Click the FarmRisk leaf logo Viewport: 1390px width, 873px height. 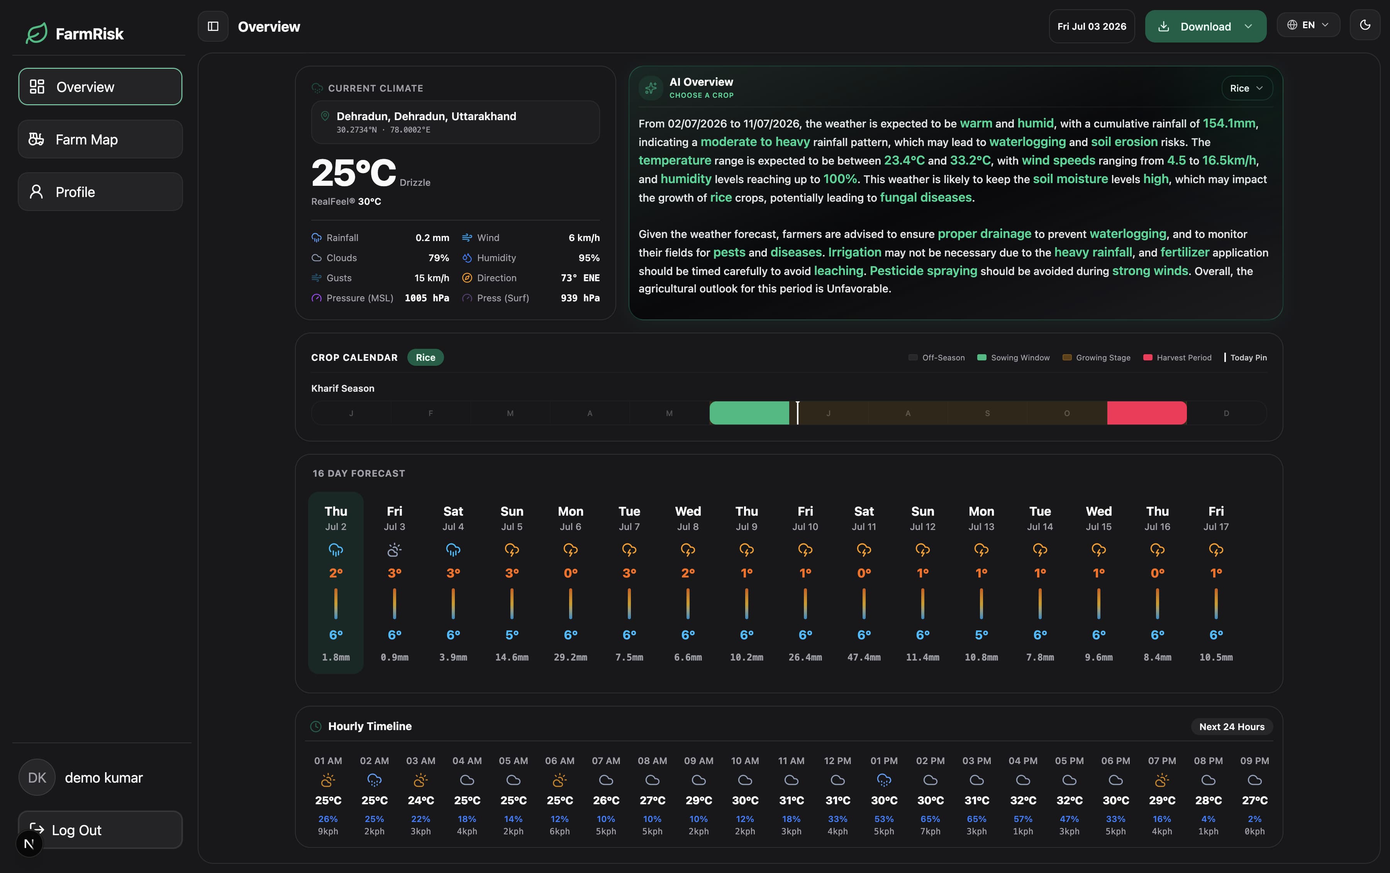tap(36, 34)
